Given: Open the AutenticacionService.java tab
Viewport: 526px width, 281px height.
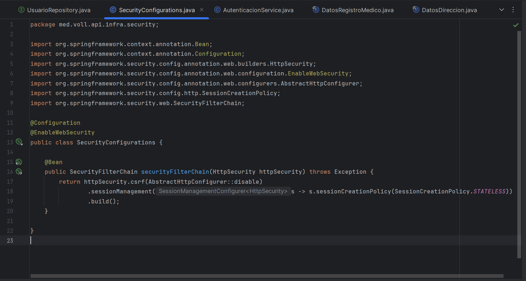Looking at the screenshot, I should 254,10.
